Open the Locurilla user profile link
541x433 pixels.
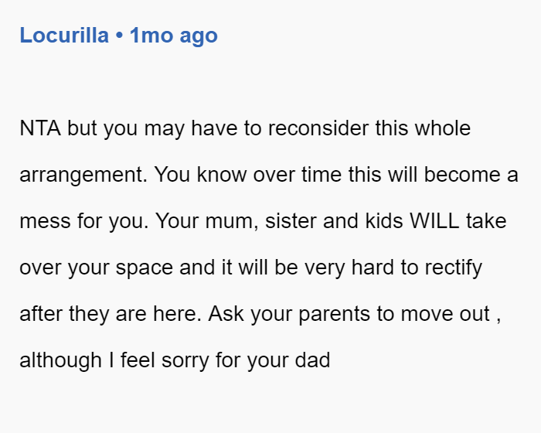tap(64, 36)
